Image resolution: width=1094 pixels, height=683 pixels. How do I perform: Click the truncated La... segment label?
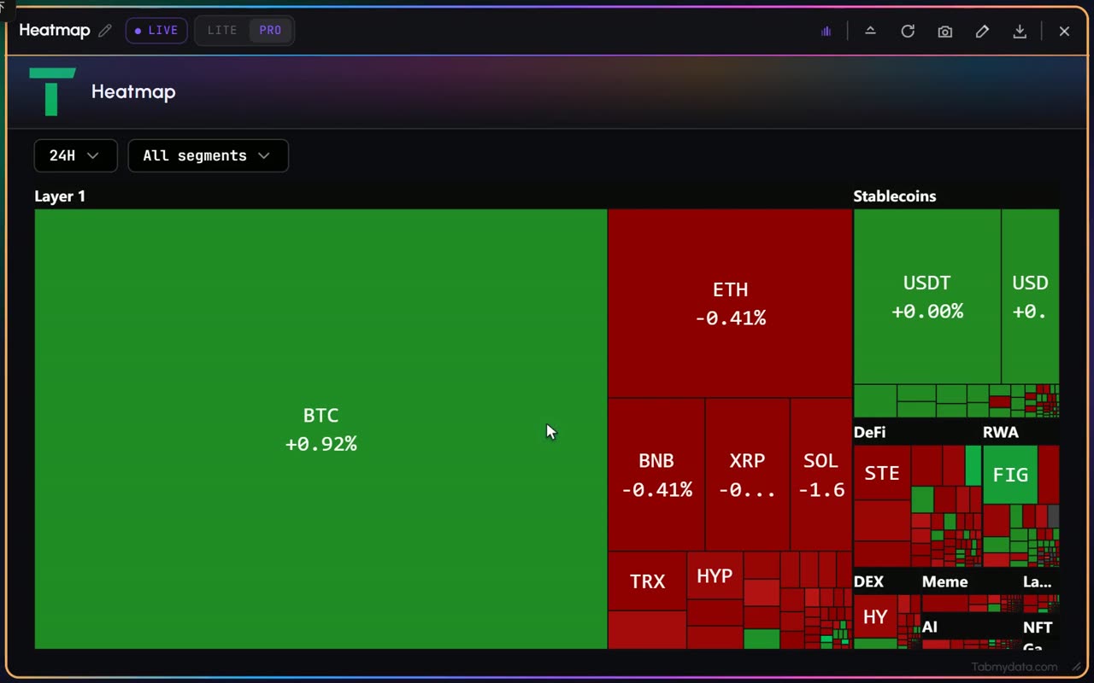pyautogui.click(x=1037, y=581)
